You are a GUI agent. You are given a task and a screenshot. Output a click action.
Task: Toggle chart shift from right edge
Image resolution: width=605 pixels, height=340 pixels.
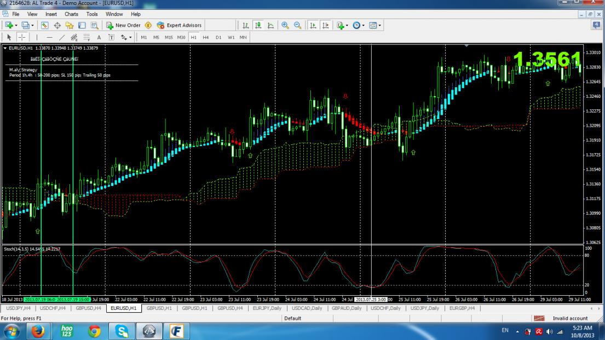pos(326,25)
